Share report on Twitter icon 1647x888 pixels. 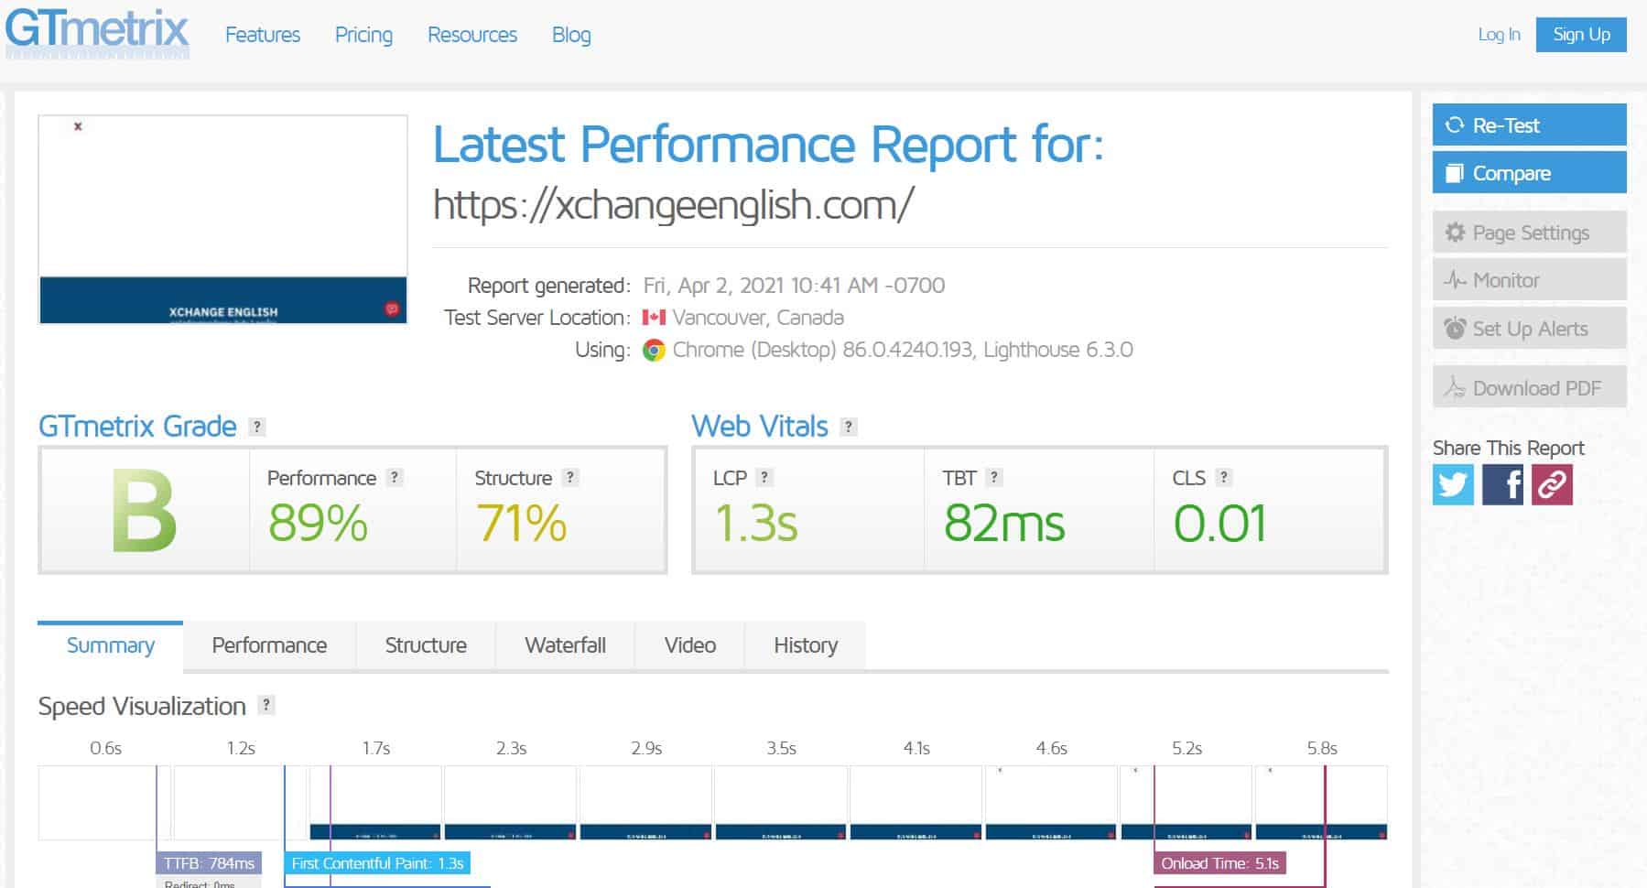(1453, 484)
